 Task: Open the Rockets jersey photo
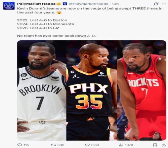pyautogui.click(x=141, y=90)
